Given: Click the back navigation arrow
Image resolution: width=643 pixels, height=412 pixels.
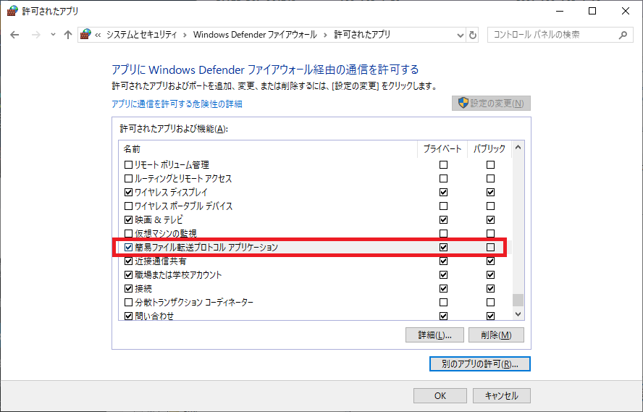Looking at the screenshot, I should click(14, 35).
